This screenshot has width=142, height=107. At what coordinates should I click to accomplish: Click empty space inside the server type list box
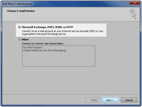tap(59, 59)
